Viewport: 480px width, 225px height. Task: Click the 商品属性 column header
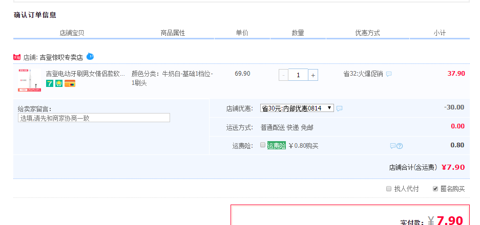pyautogui.click(x=173, y=33)
